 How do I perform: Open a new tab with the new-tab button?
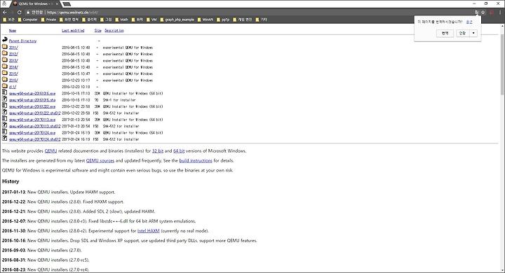point(67,4)
